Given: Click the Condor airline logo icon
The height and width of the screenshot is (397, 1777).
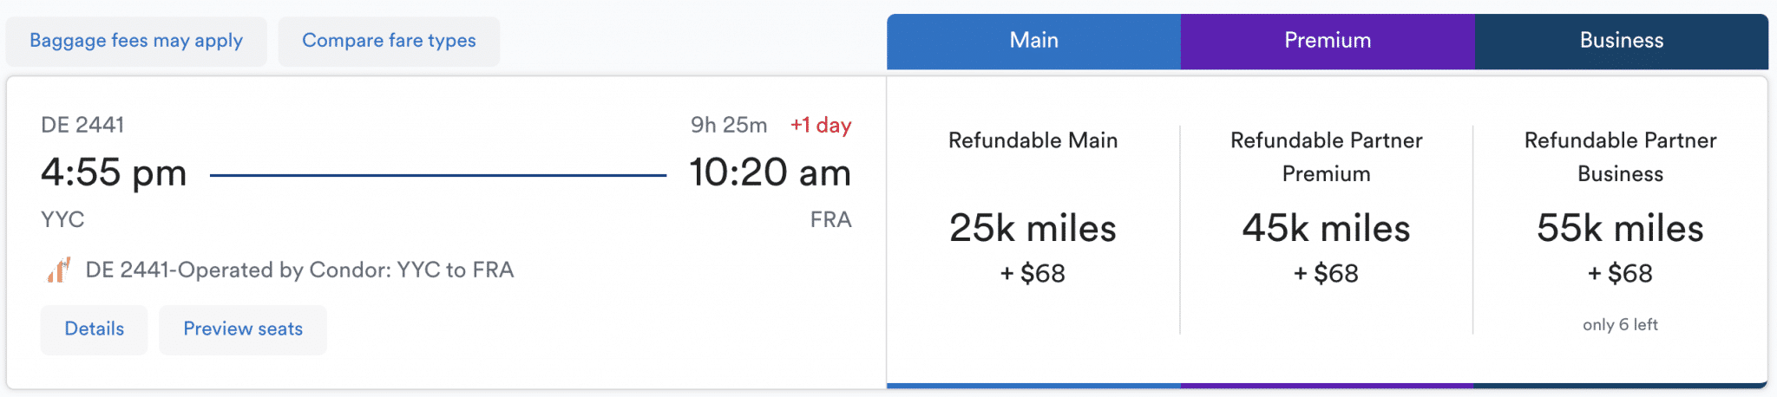Looking at the screenshot, I should (58, 270).
